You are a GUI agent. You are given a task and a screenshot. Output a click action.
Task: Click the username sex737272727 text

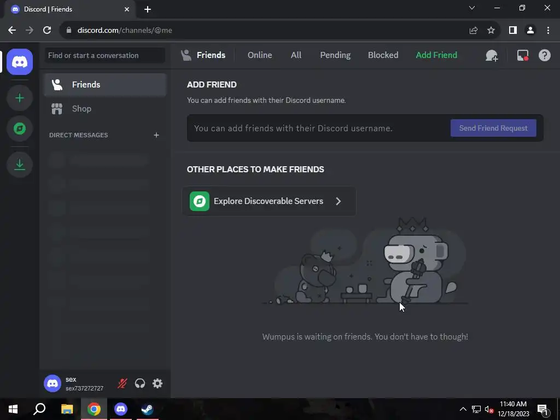pyautogui.click(x=85, y=388)
